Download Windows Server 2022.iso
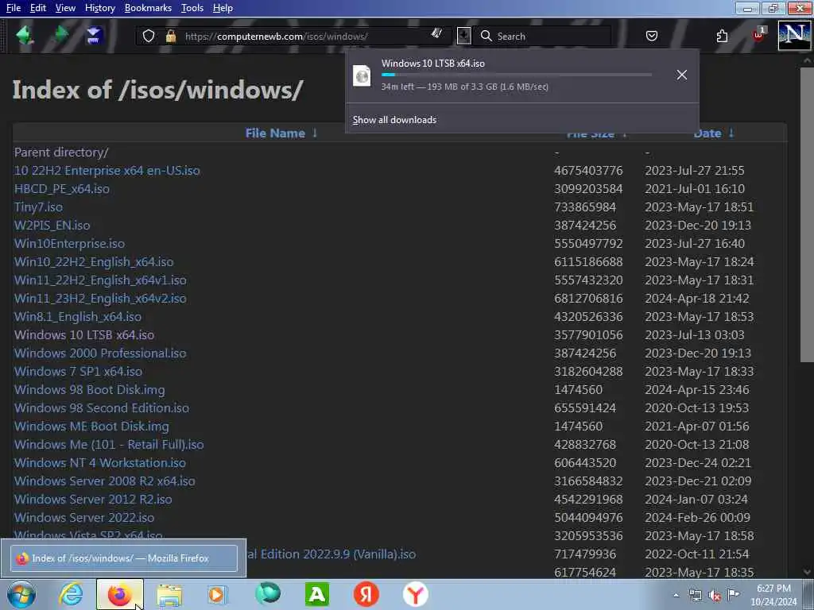The width and height of the screenshot is (814, 610). pyautogui.click(x=84, y=517)
